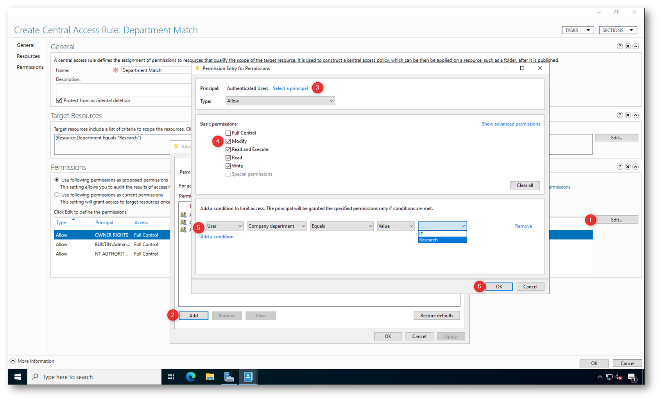Click the Server Manager taskbar icon

229,377
